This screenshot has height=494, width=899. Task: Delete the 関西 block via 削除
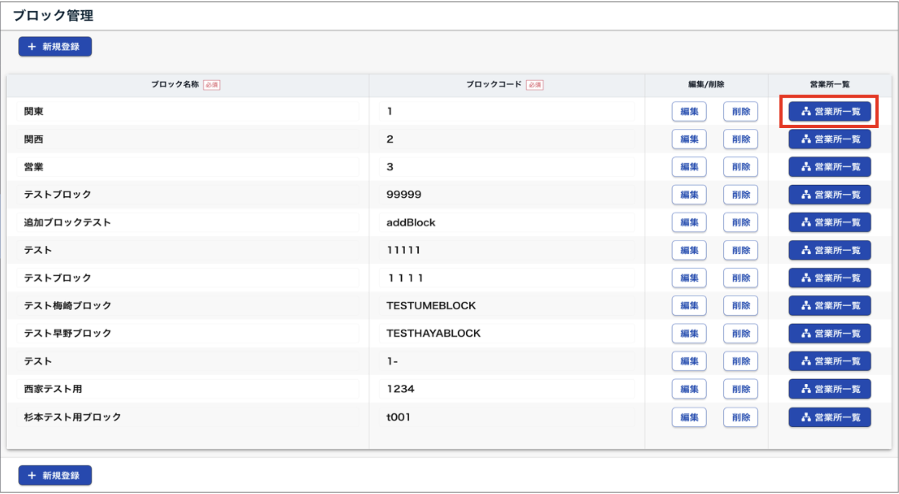click(740, 139)
